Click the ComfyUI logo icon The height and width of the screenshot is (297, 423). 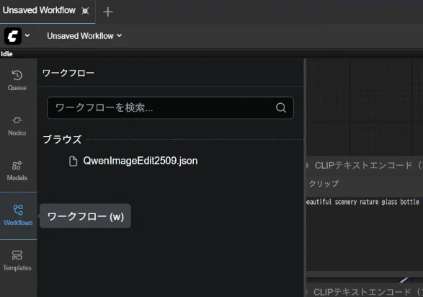tap(13, 36)
